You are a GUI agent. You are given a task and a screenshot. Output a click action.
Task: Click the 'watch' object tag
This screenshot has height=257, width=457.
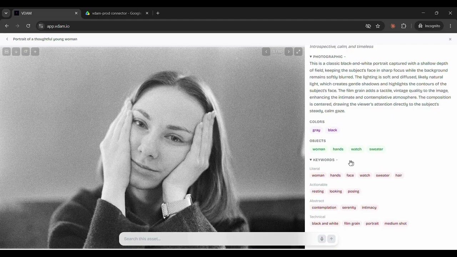(356, 149)
